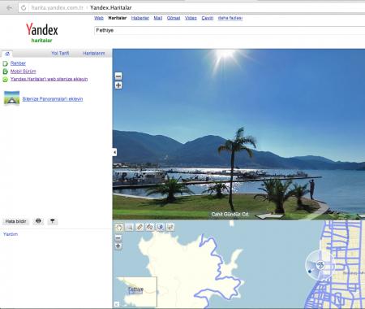Open the Çeviri link

[208, 18]
